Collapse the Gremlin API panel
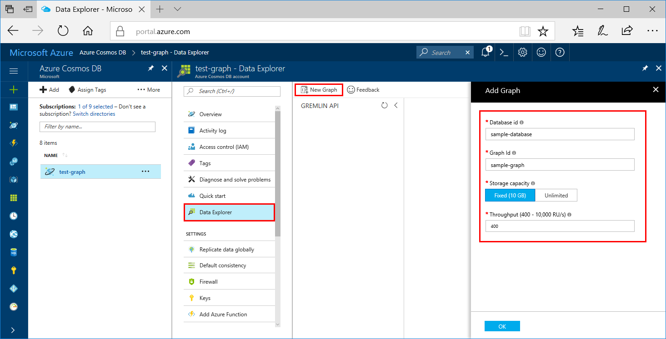Screen dimensions: 666x339 [x=395, y=105]
